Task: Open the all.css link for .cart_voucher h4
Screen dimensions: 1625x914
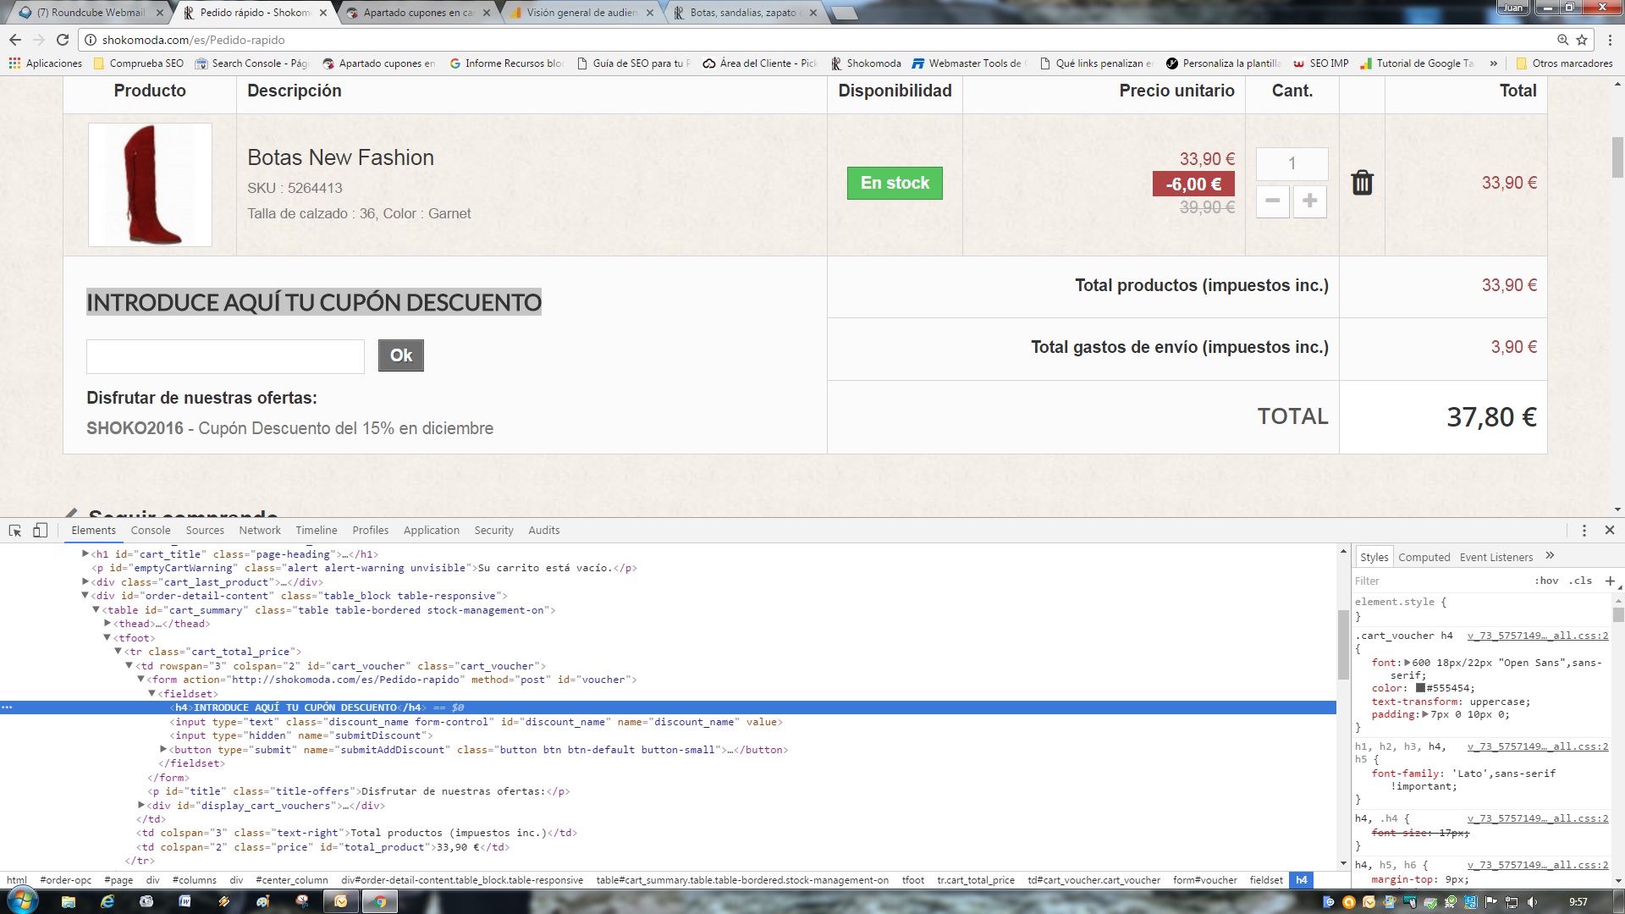Action: tap(1537, 636)
